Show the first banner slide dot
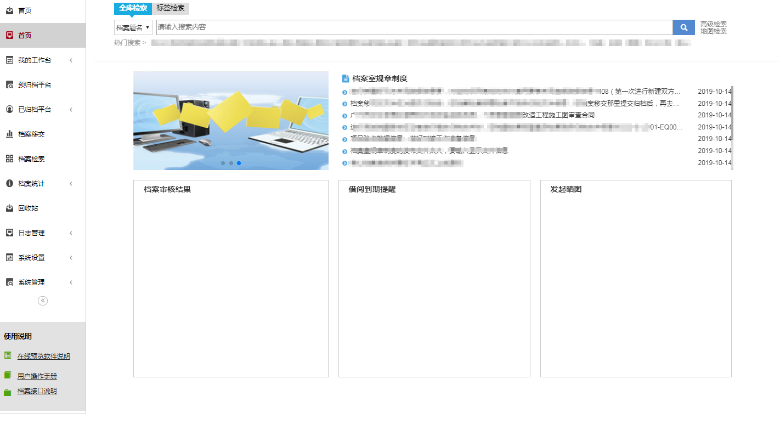The image size is (780, 430). (x=223, y=163)
